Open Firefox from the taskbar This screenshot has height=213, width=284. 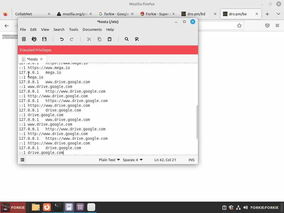coord(47,207)
